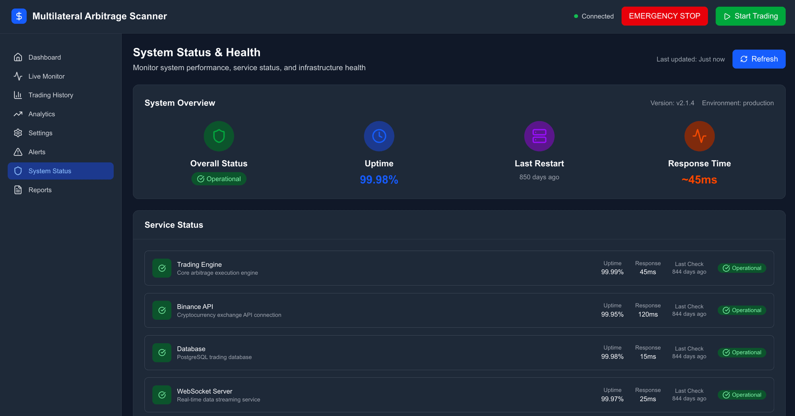
Task: Click the Trading History bar chart icon
Action: 18,95
